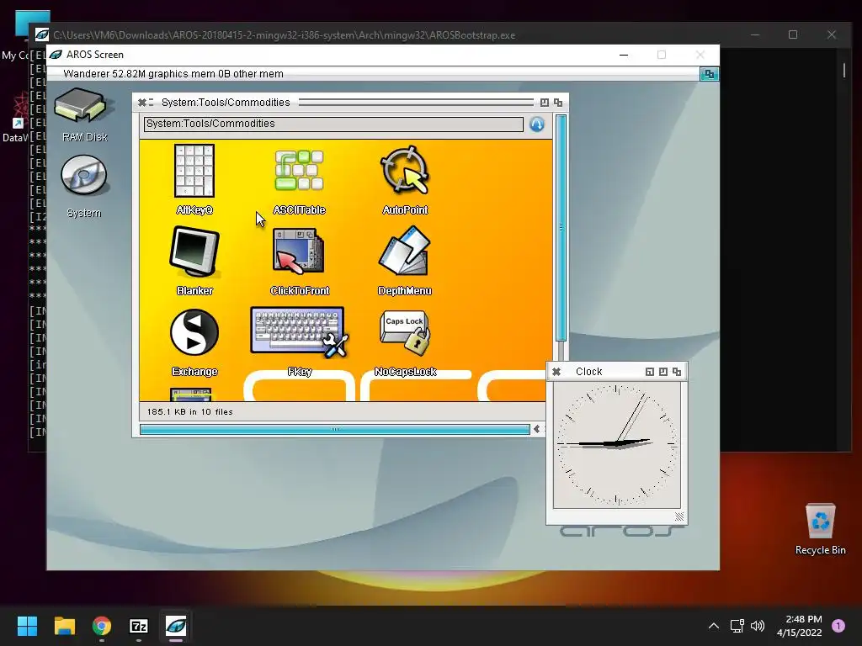Click the Wanderer screen depth gadget
Viewport: 862px width, 646px height.
pyautogui.click(x=709, y=74)
